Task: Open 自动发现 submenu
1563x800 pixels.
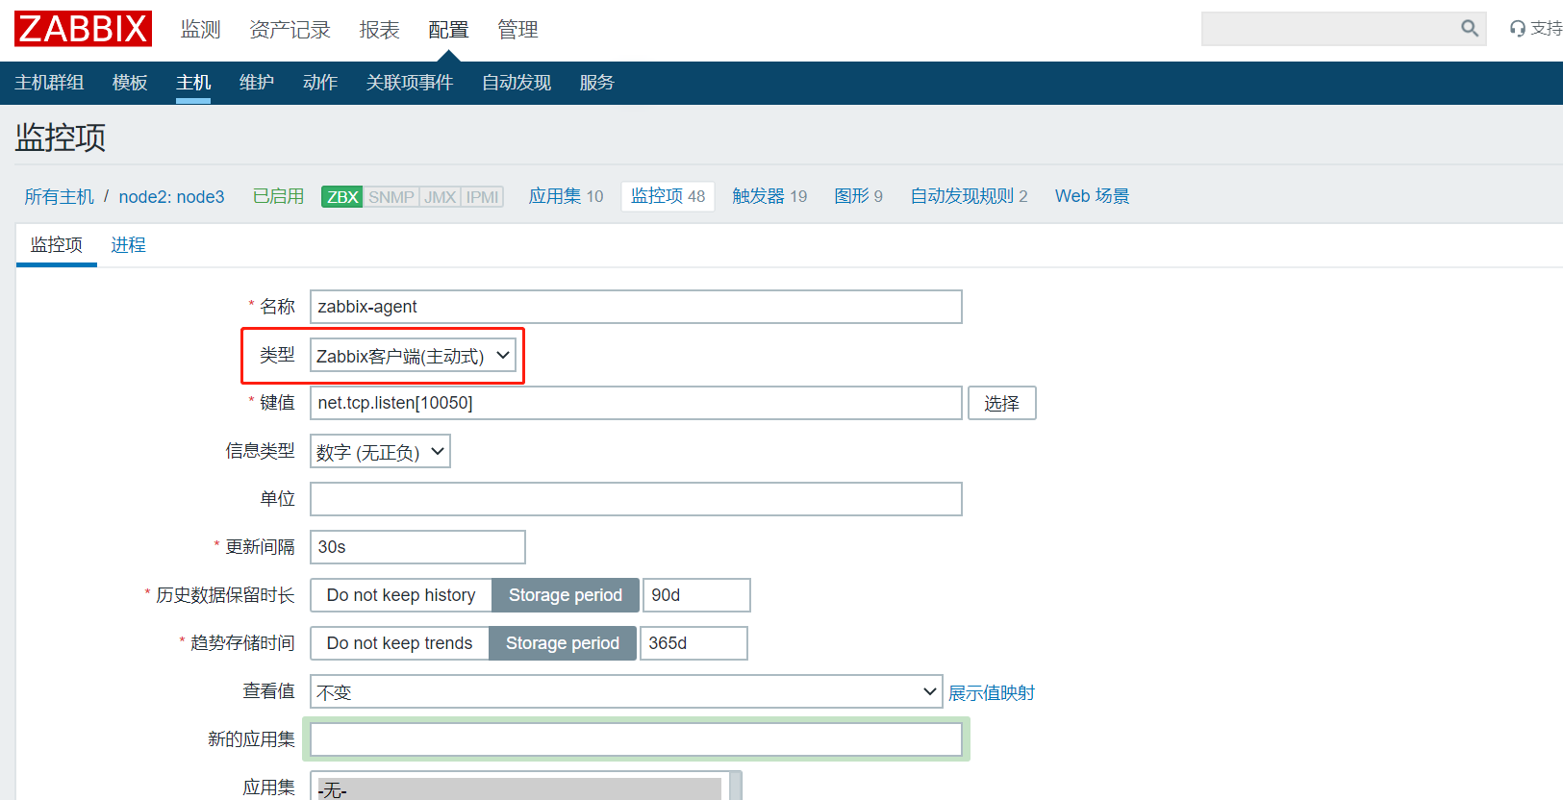Action: tap(517, 83)
